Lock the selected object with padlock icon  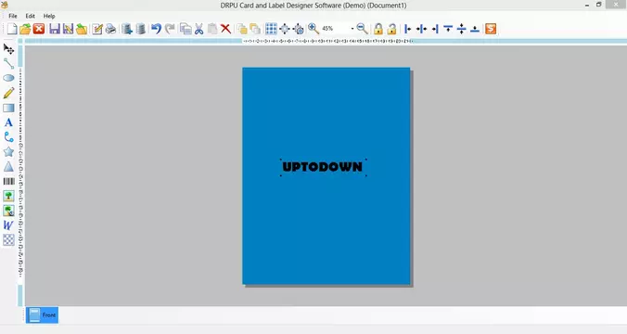coord(377,29)
